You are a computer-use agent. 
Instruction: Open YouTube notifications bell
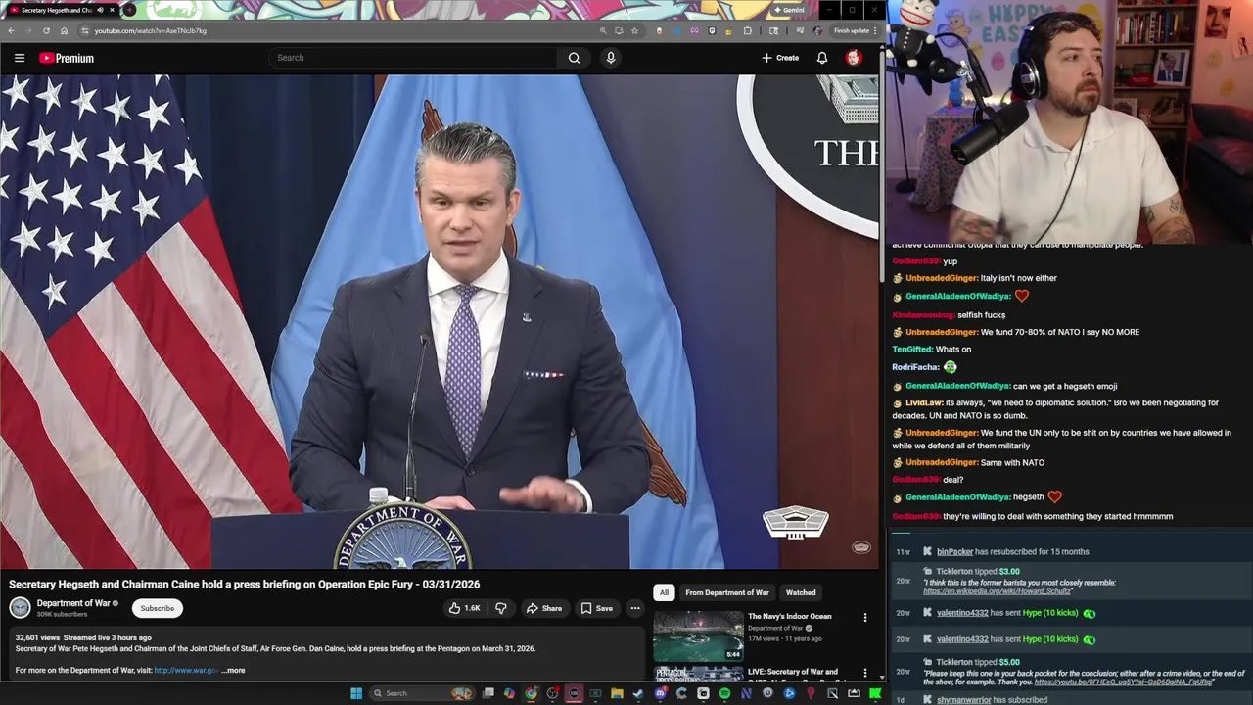(x=822, y=58)
